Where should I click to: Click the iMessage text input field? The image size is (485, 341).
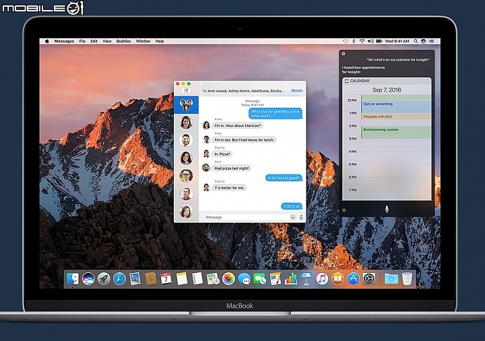(x=247, y=217)
